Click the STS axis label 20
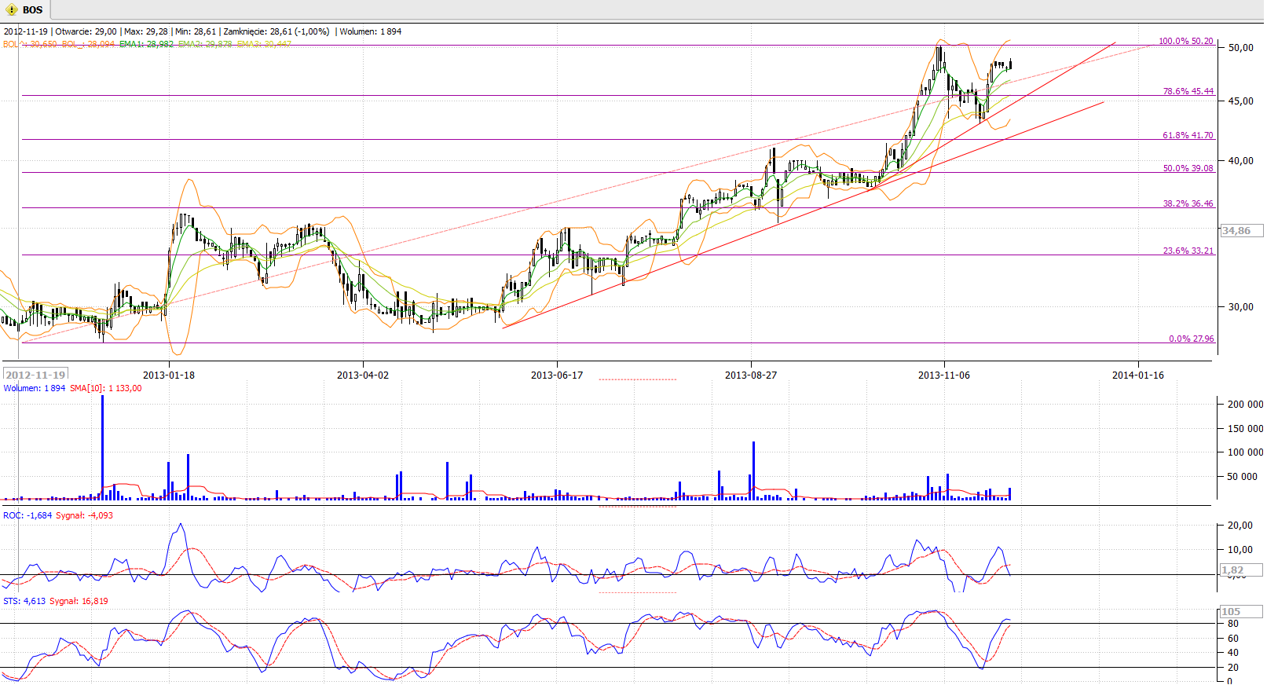 point(1233,668)
